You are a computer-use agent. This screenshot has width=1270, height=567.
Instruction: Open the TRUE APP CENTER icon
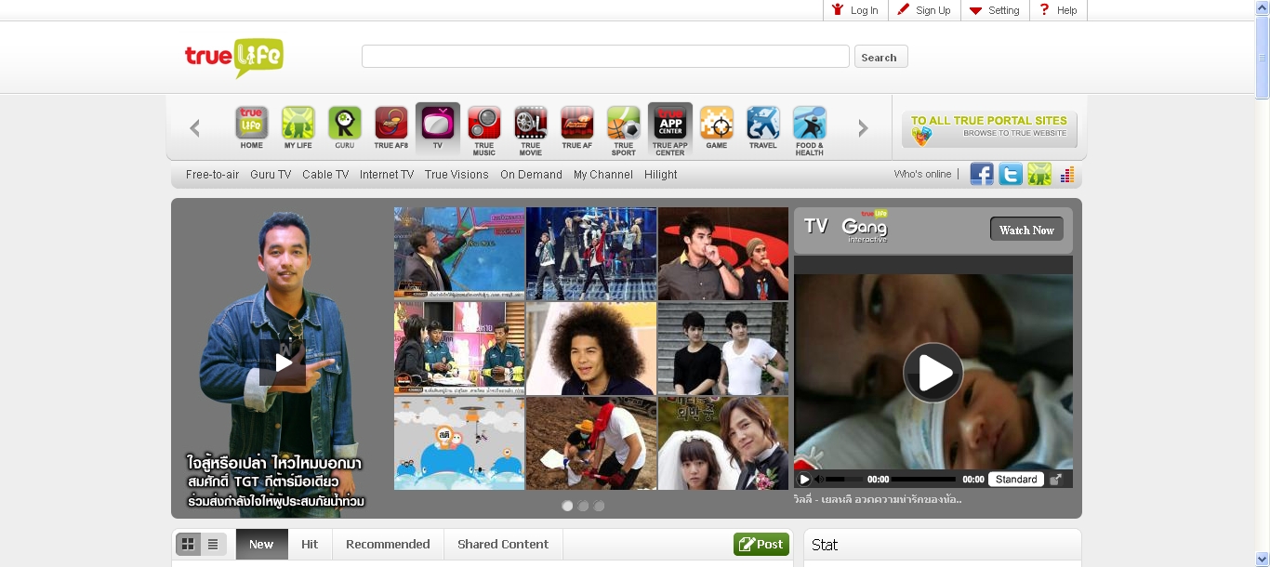(x=669, y=130)
